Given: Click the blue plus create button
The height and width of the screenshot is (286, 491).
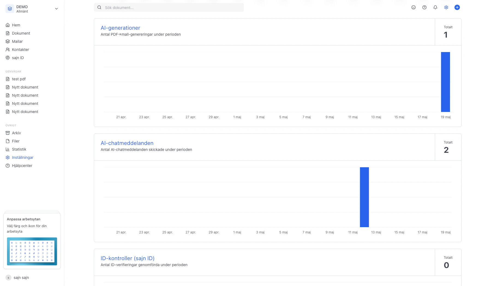Looking at the screenshot, I should pos(457,7).
